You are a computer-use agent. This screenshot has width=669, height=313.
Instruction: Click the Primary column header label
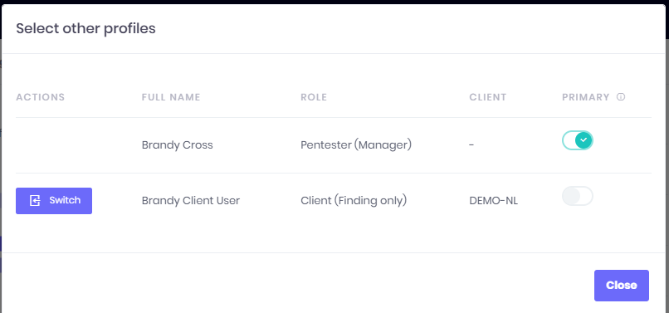(x=586, y=97)
